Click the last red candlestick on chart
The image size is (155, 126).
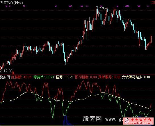(151, 39)
